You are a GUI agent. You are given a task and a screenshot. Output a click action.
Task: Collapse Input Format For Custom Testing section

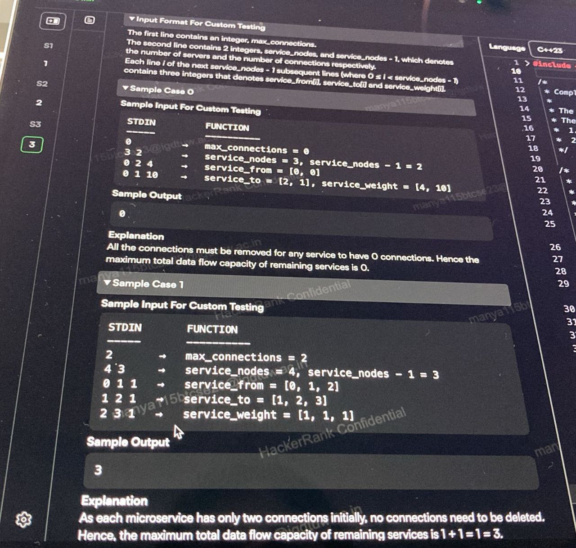click(131, 19)
